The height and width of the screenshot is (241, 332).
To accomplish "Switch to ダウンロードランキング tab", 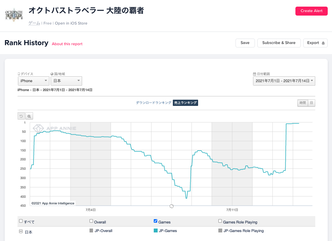I will tap(153, 103).
